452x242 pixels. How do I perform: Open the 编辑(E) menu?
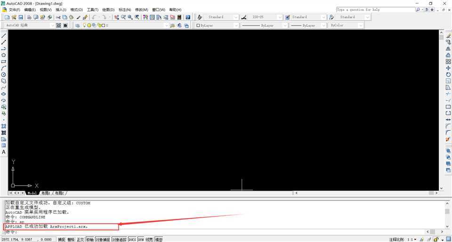coord(30,10)
